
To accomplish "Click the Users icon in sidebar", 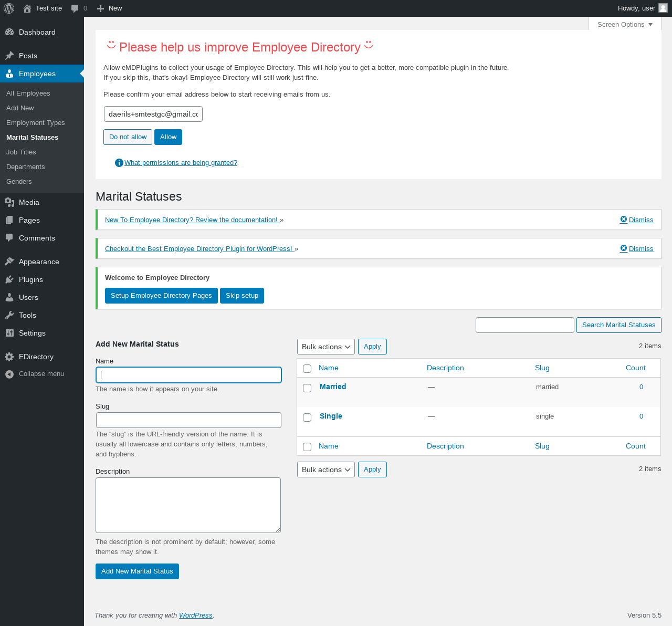I will tap(9, 297).
